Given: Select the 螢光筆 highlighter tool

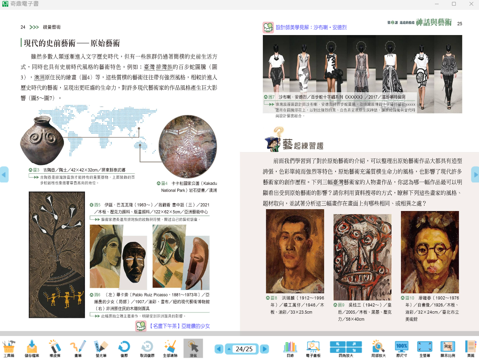Looking at the screenshot, I should point(100,349).
